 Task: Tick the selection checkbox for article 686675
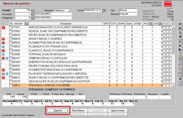tap(11, 39)
